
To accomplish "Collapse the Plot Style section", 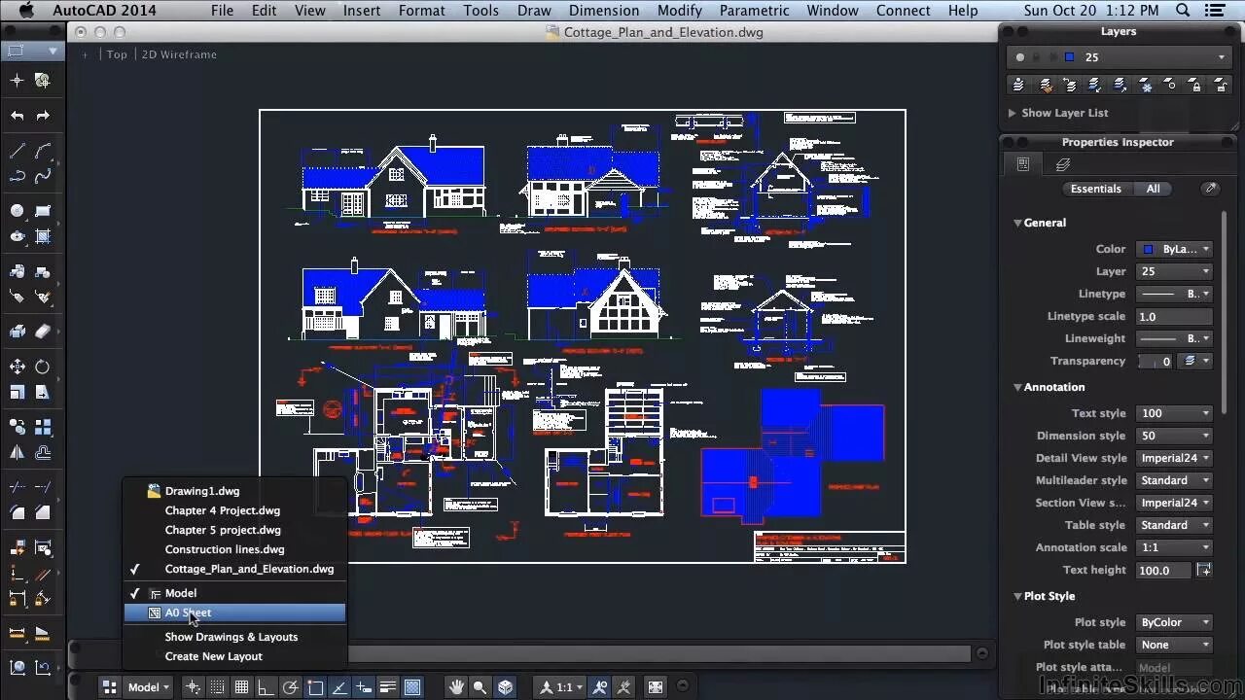I will point(1017,596).
